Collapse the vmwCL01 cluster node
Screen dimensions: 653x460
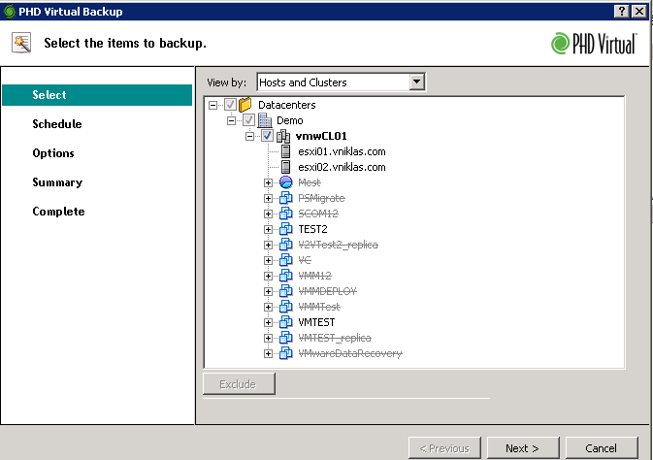pyautogui.click(x=249, y=136)
